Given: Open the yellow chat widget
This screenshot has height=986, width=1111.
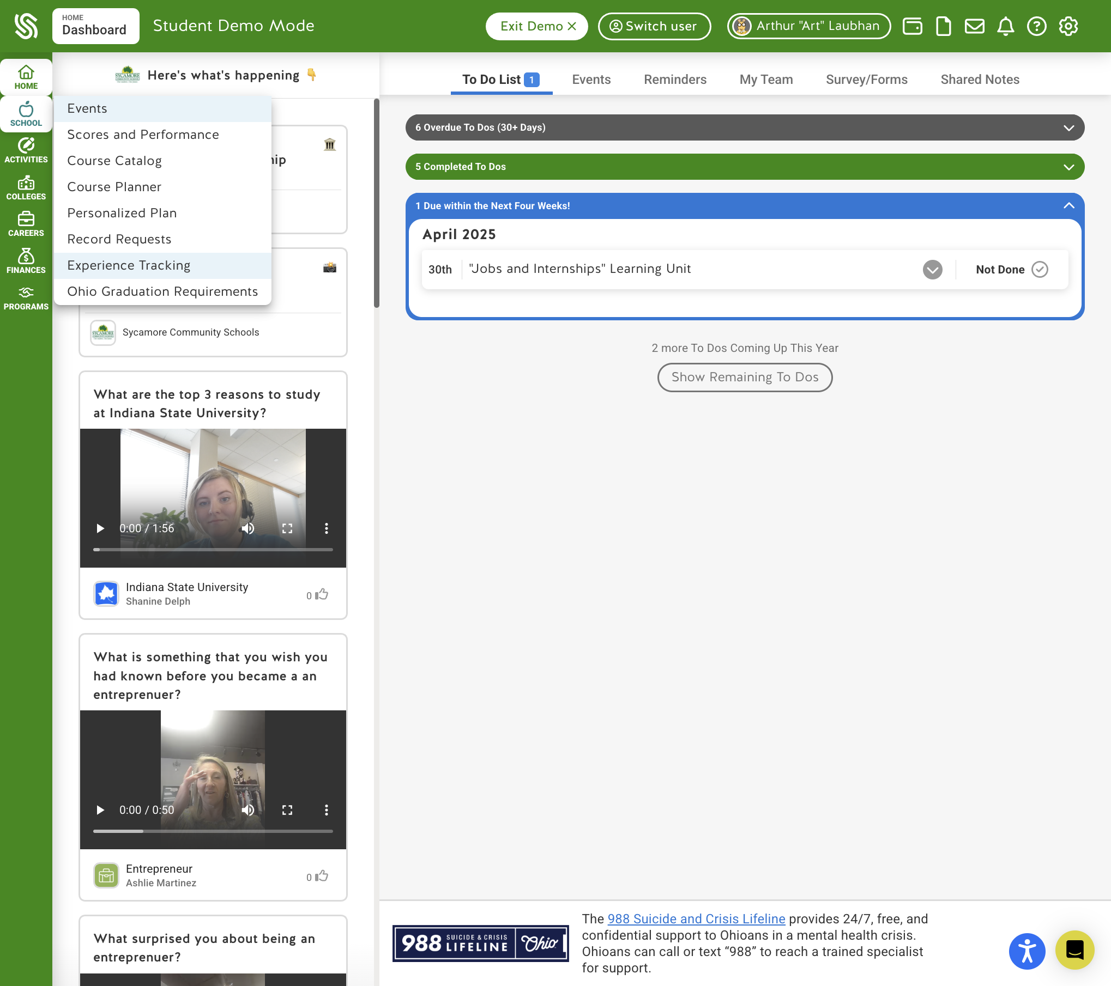Looking at the screenshot, I should 1074,950.
